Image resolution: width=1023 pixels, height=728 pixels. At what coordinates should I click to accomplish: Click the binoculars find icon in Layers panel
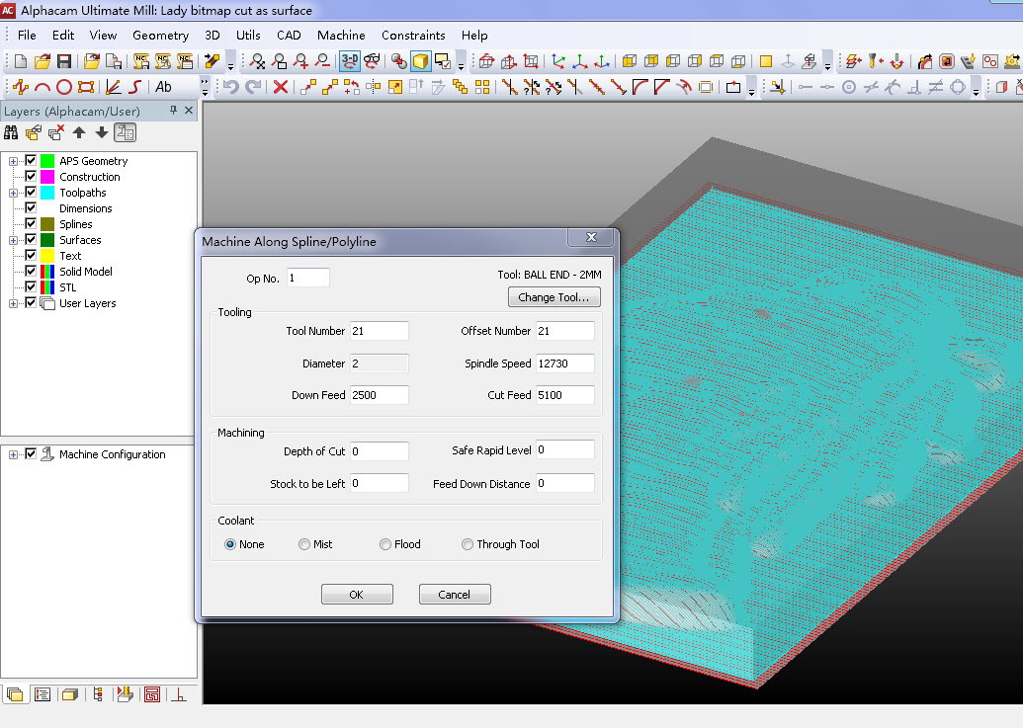pos(11,133)
